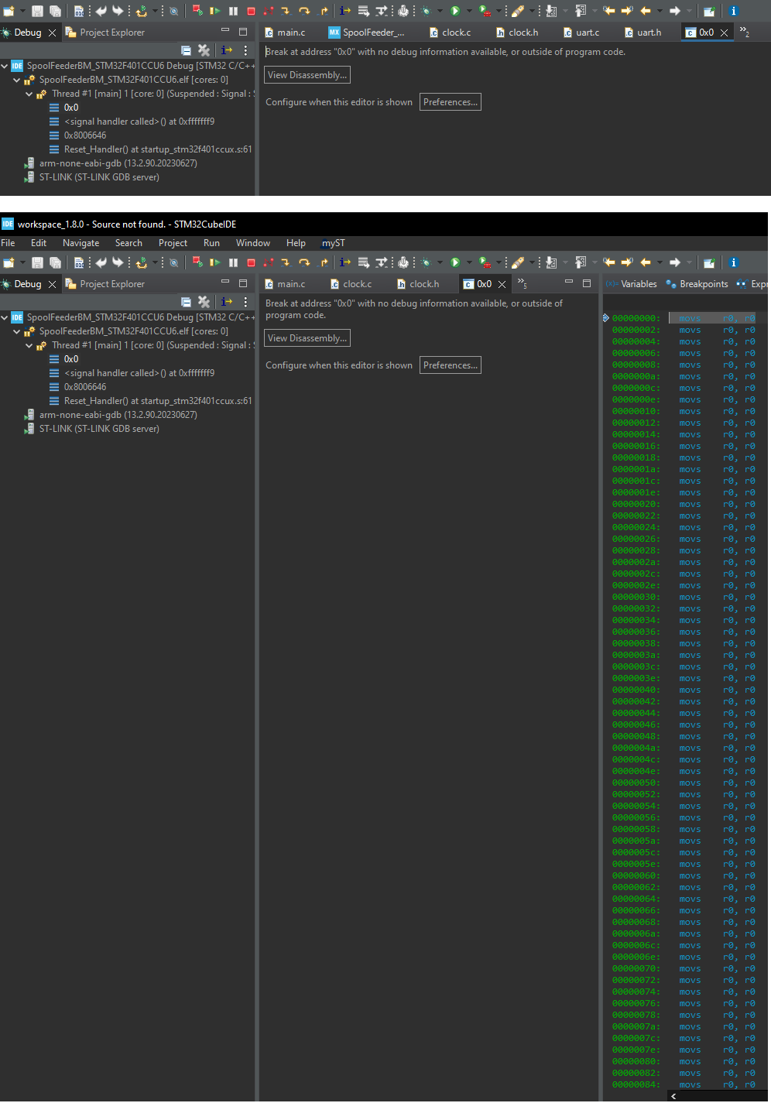The image size is (771, 1103).
Task: Click Resume icon in toolbar under menu bar
Action: pos(215,263)
